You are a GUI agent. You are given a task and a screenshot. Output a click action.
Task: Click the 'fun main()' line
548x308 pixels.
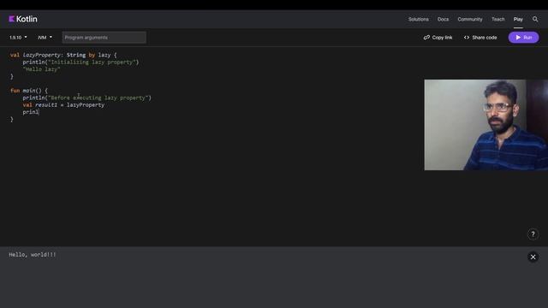[x=29, y=91]
